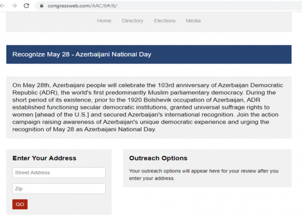
Task: Click the Recognize May 28 banner heading
Action: (x=82, y=54)
